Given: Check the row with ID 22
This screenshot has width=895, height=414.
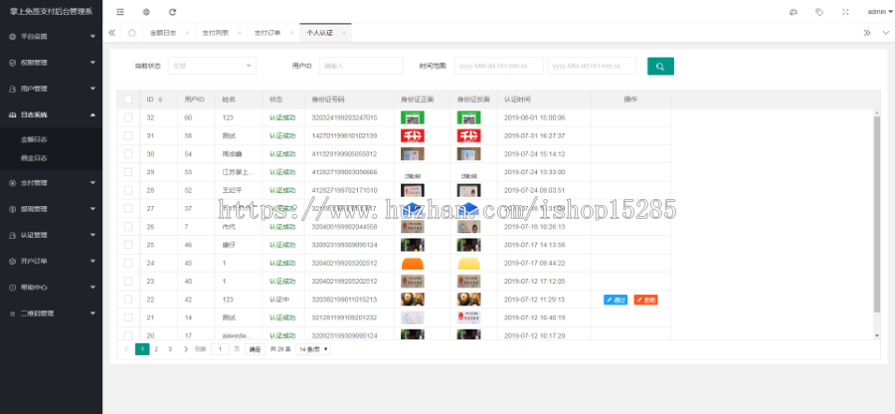Looking at the screenshot, I should pyautogui.click(x=128, y=300).
